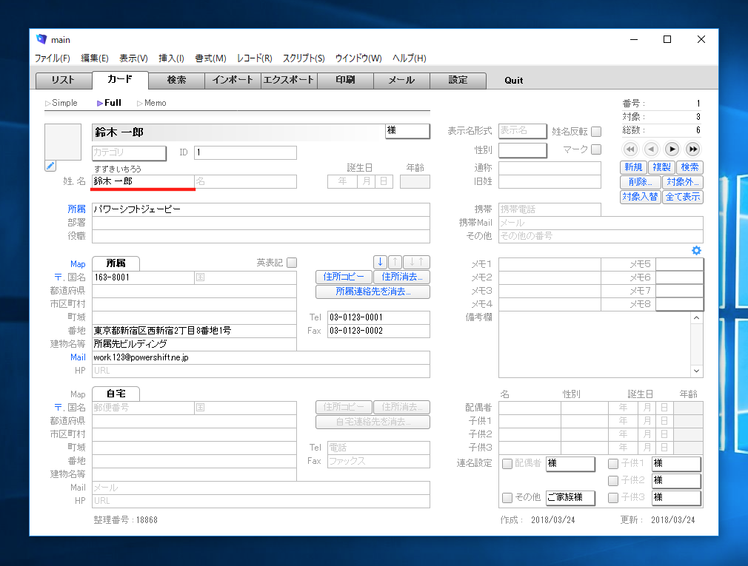This screenshot has height=566, width=748.
Task: Jump to the last record
Action: pyautogui.click(x=692, y=149)
